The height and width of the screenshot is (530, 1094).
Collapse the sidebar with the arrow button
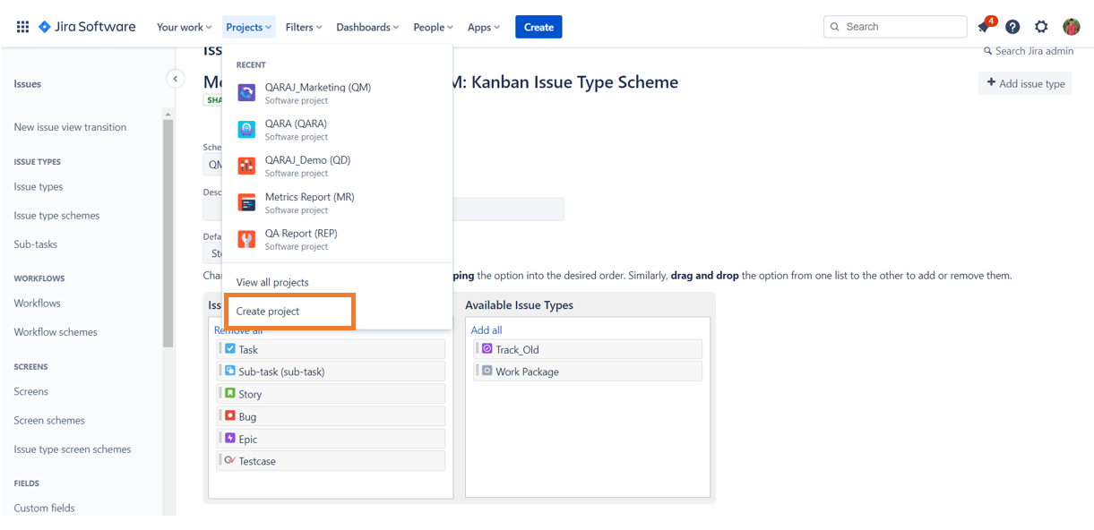(x=176, y=79)
